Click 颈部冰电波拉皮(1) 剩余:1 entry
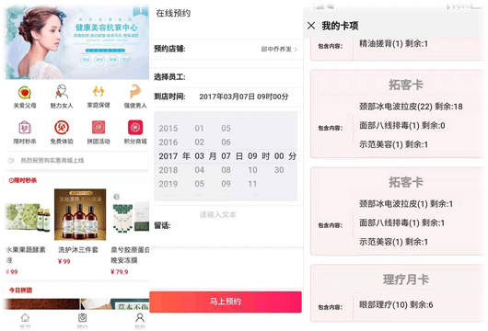This screenshot has width=488, height=331. click(x=406, y=204)
